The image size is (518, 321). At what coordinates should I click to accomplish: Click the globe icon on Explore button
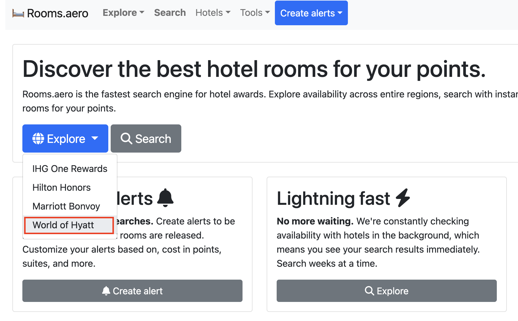click(38, 138)
